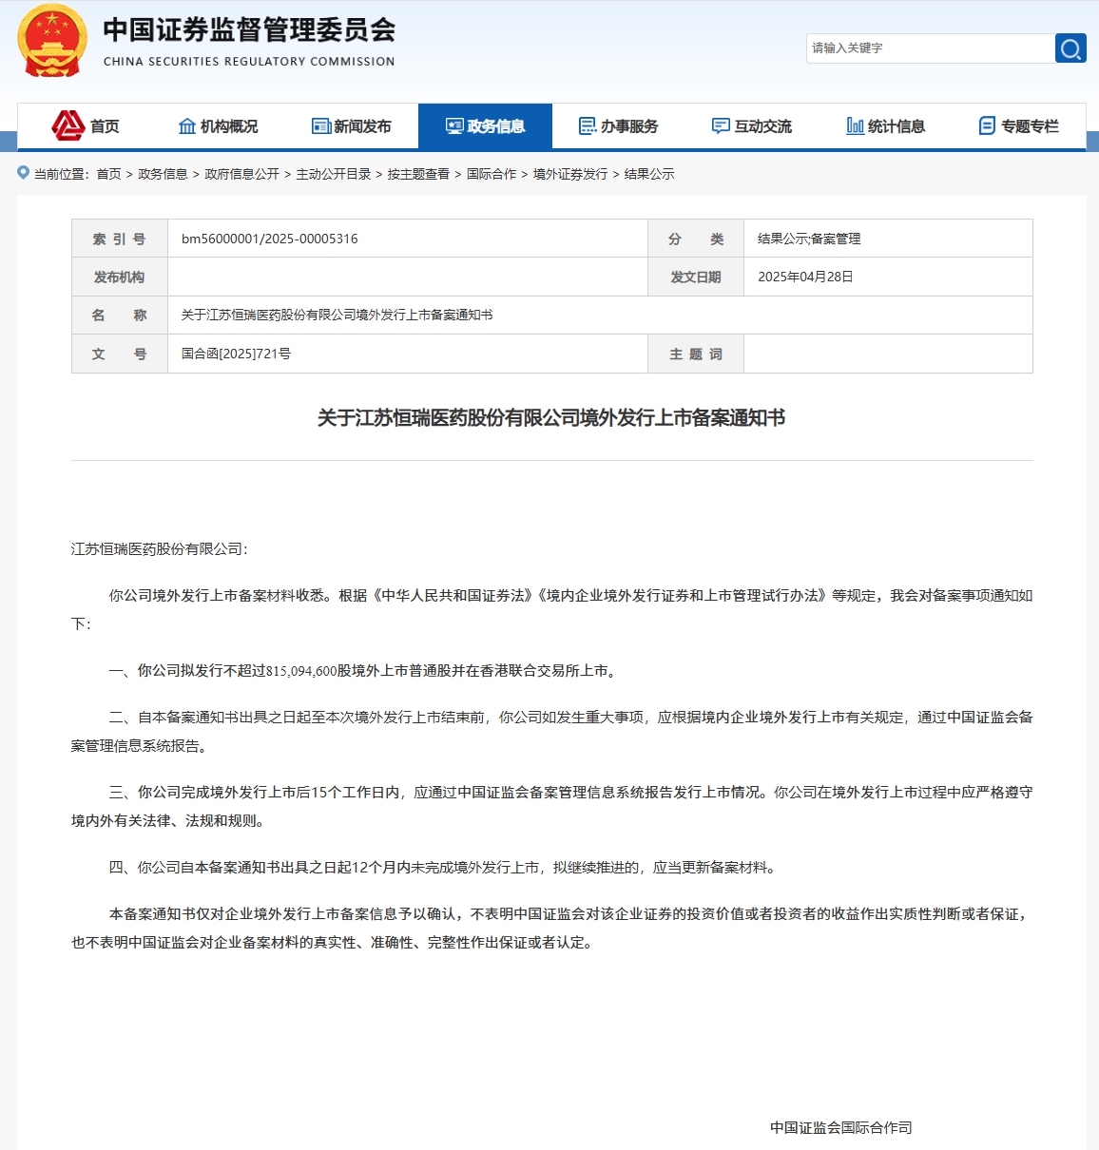
Task: Click the salutation 江苏恒瑞医药股份有限公司:
Action: [160, 549]
